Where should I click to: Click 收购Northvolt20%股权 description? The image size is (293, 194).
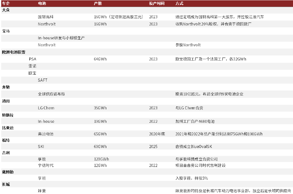[213, 24]
